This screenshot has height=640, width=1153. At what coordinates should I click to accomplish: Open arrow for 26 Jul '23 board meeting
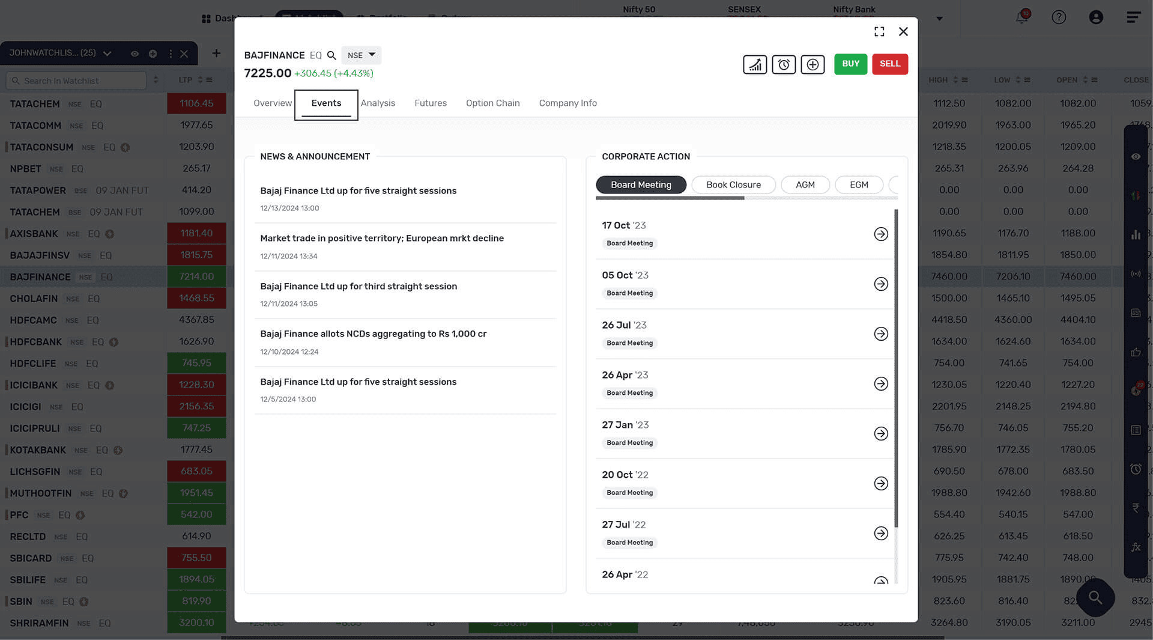(881, 334)
